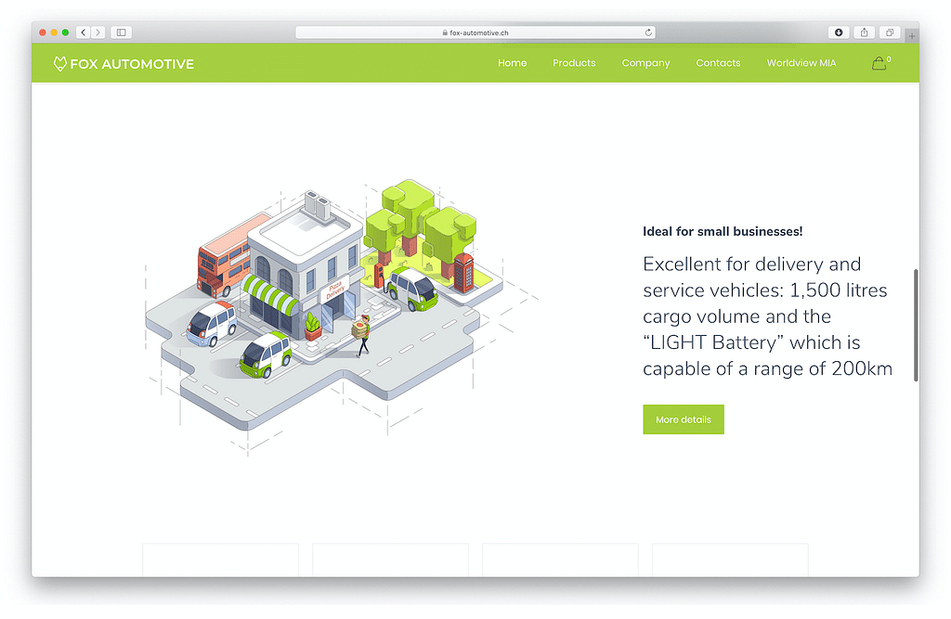Click the Fox Automotive logo icon
This screenshot has height=619, width=951.
click(60, 64)
